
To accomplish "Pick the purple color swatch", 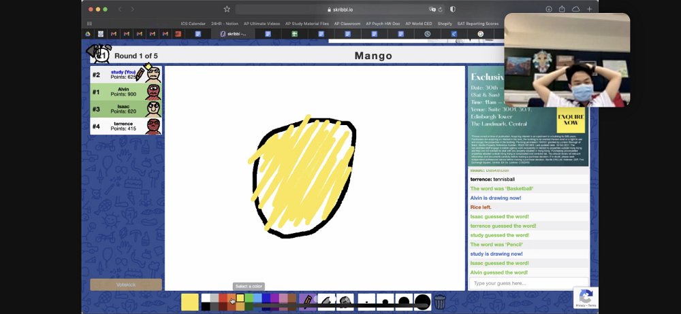I will (275, 298).
